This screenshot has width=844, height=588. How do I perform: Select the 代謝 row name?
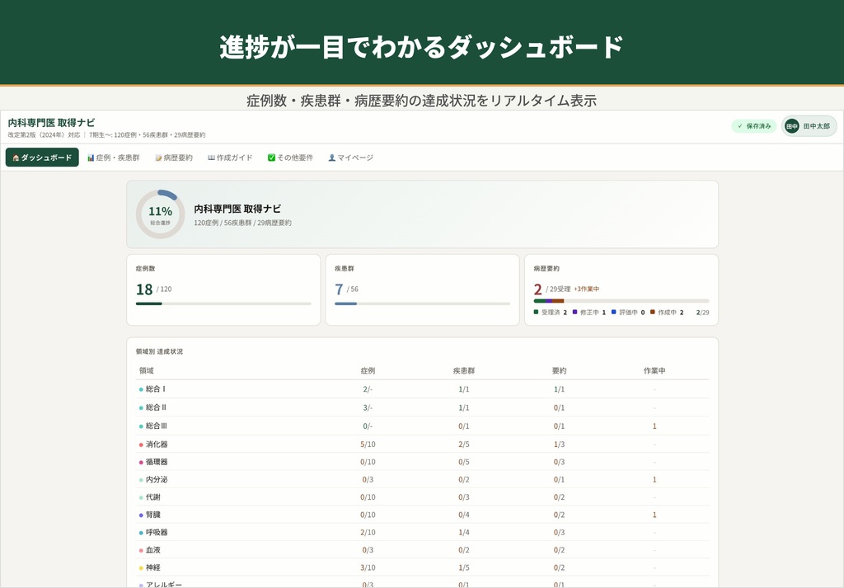pos(152,497)
